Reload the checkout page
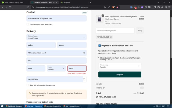 [x=10, y=7]
